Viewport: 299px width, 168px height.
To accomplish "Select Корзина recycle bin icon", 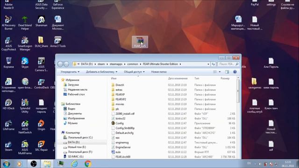I will click(x=8, y=63).
